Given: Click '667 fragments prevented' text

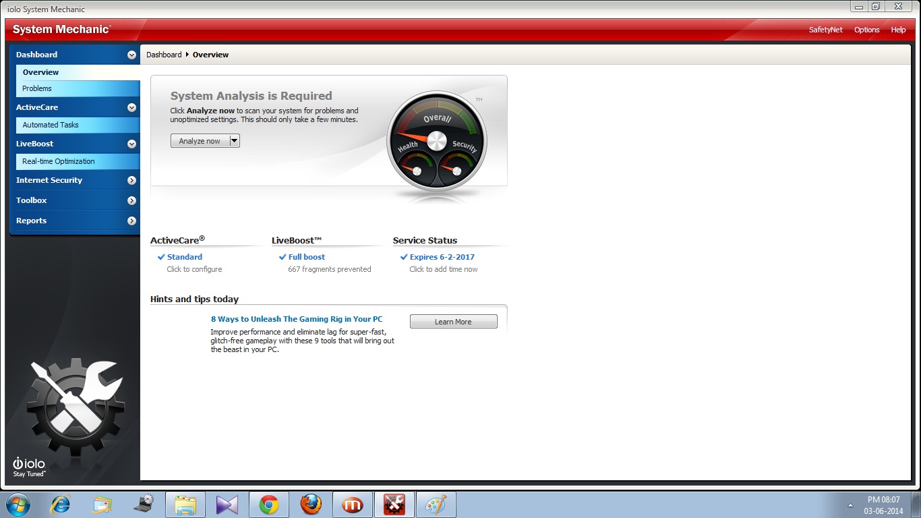Looking at the screenshot, I should coord(330,269).
